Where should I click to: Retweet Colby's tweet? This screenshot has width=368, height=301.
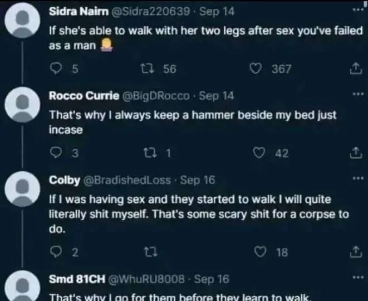pos(149,253)
